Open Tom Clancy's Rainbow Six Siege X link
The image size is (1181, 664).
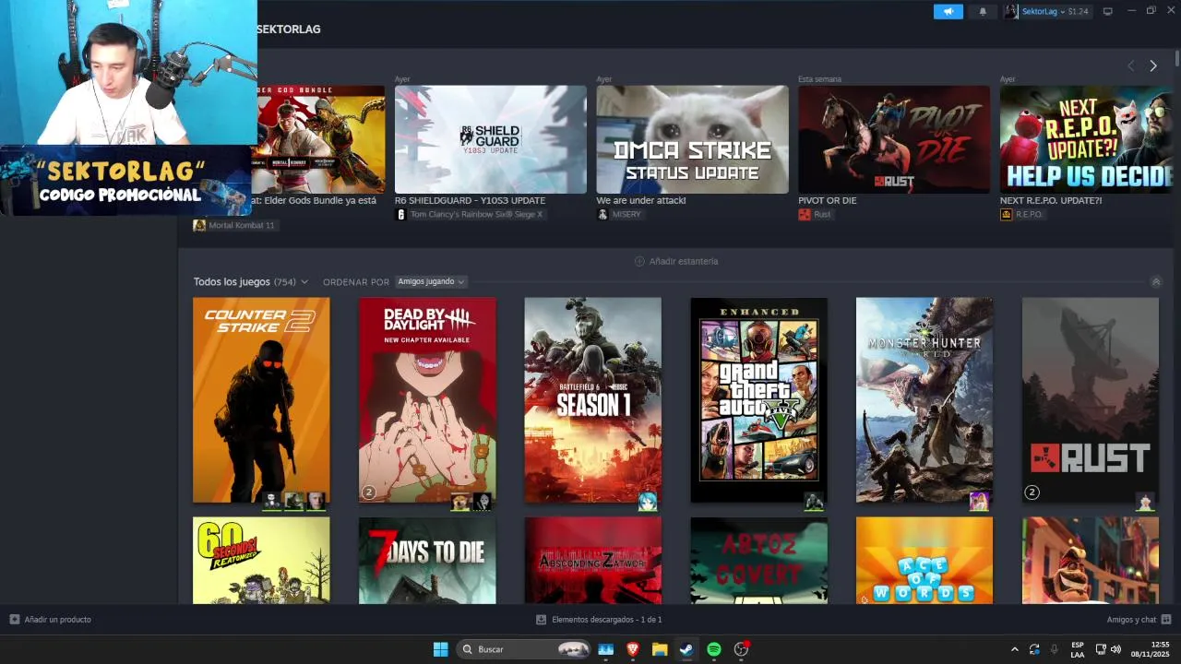[477, 214]
